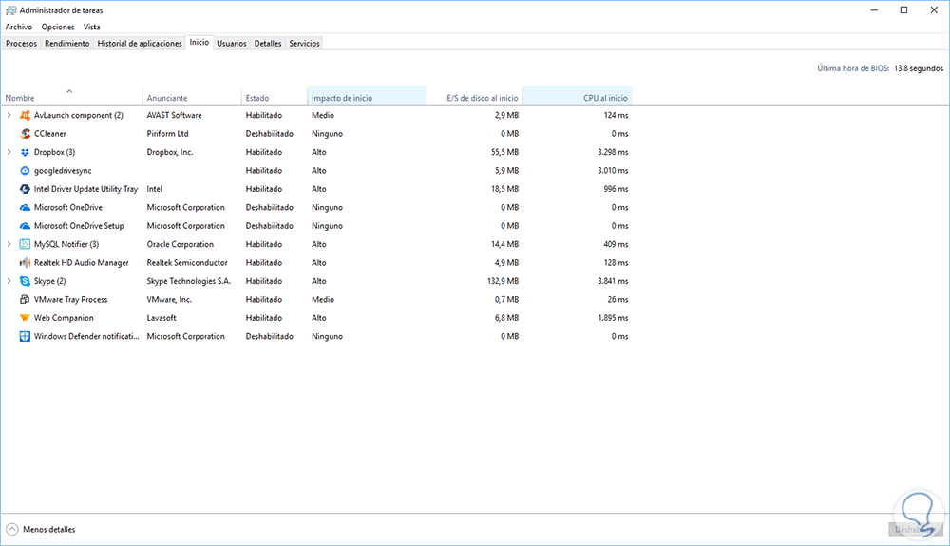Select the VMware Tray Process name
This screenshot has width=950, height=546.
coord(71,300)
